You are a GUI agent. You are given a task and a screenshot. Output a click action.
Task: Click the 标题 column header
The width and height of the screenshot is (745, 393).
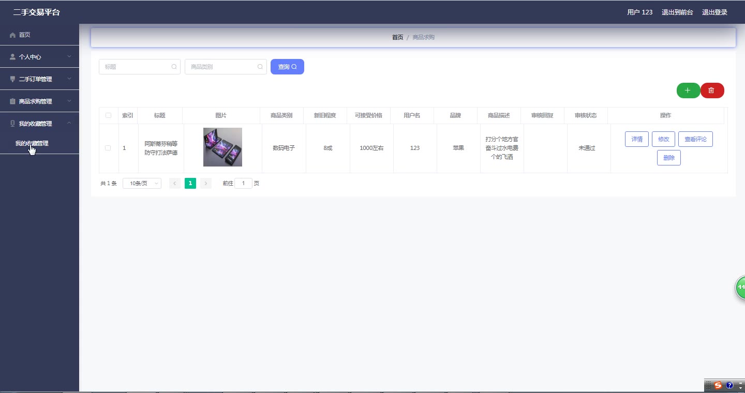(x=159, y=115)
